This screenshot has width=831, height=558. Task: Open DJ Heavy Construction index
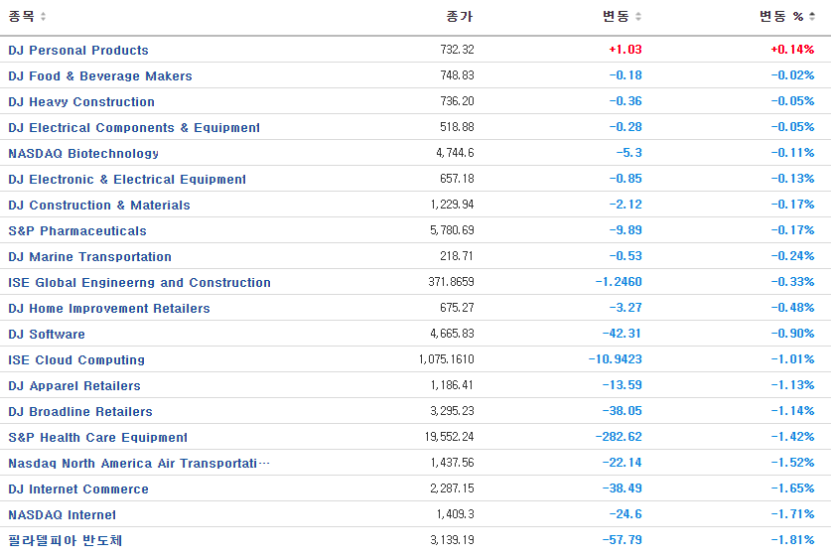coord(81,101)
